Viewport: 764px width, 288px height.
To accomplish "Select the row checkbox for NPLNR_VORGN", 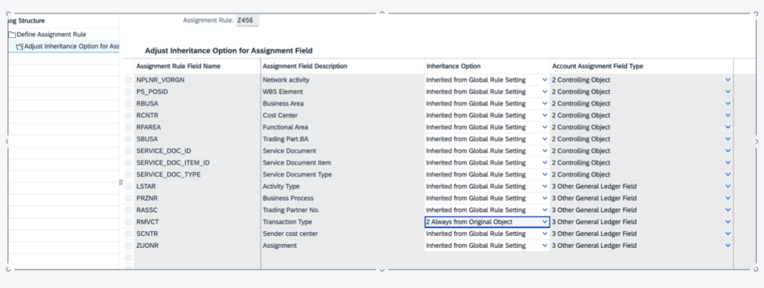I will point(128,80).
